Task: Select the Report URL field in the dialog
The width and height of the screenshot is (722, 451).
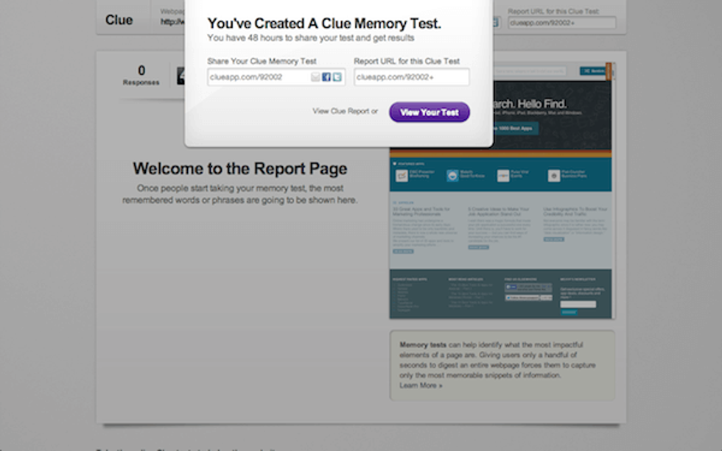Action: pyautogui.click(x=412, y=77)
